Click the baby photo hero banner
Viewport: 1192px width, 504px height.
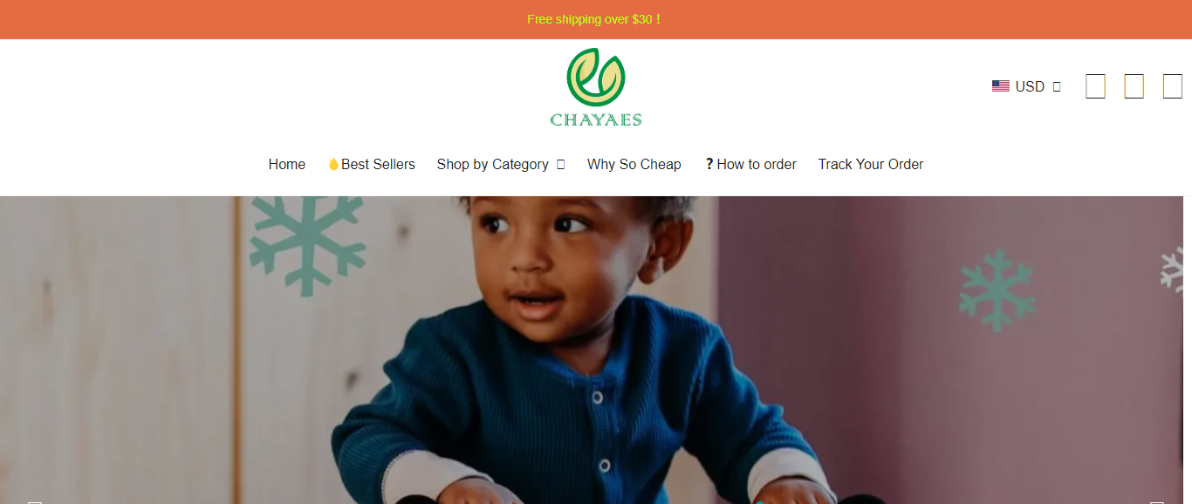[x=596, y=350]
